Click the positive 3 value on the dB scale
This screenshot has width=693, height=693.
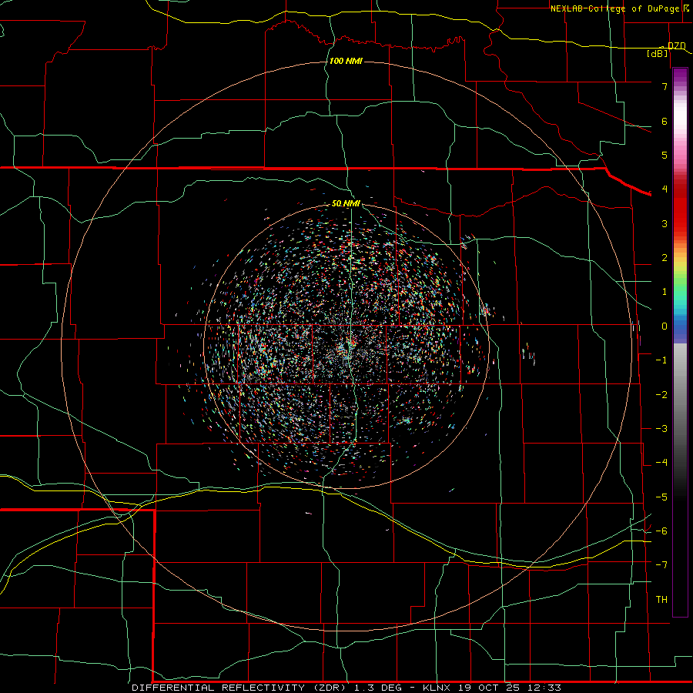click(x=665, y=223)
